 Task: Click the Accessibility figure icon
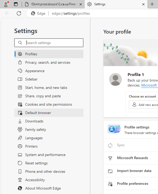[20, 180]
